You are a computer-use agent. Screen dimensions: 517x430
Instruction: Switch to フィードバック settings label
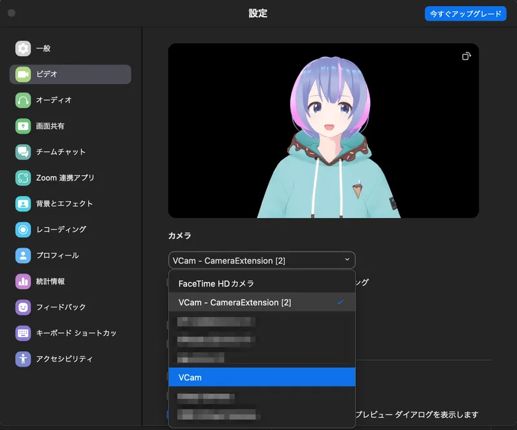click(x=61, y=307)
